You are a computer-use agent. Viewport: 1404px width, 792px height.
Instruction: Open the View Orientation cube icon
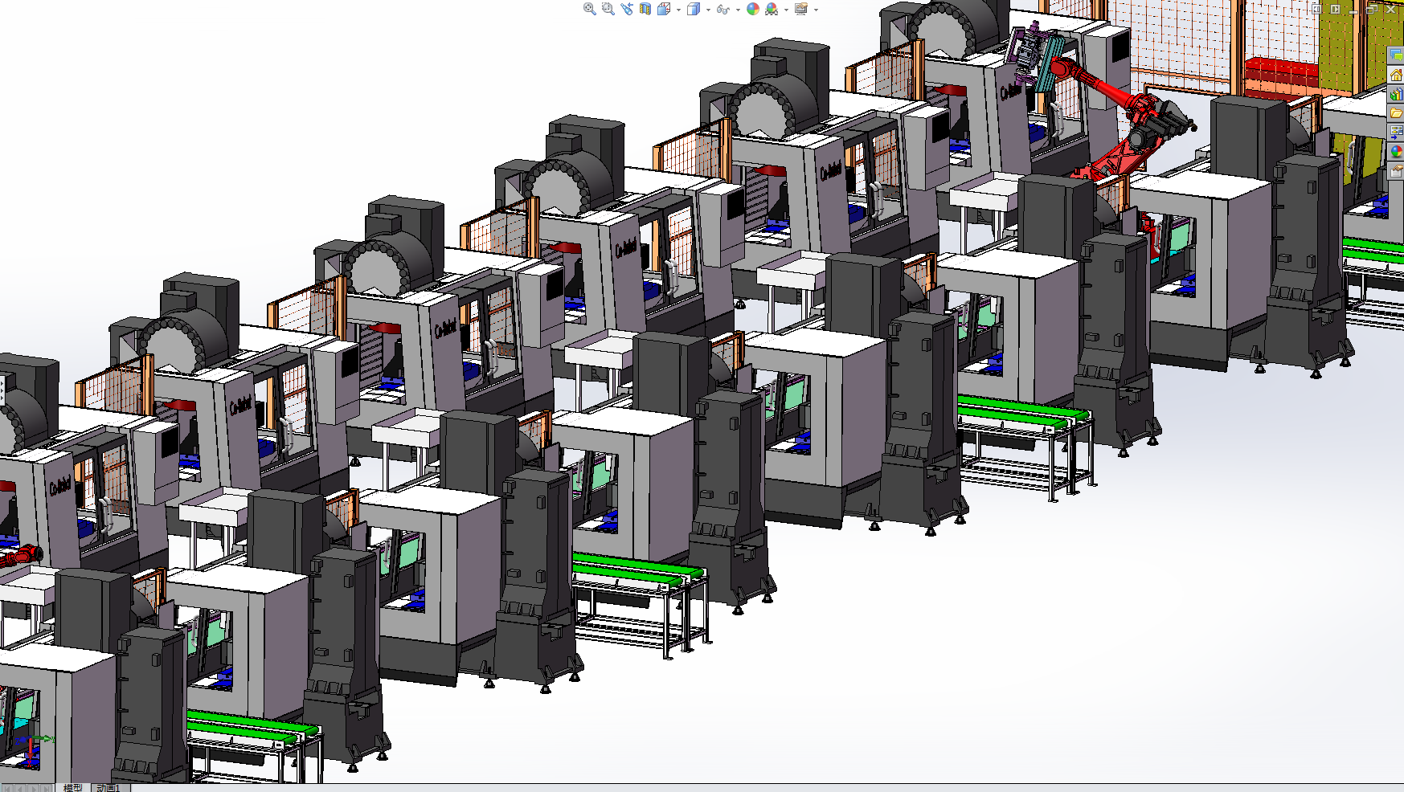pos(664,9)
